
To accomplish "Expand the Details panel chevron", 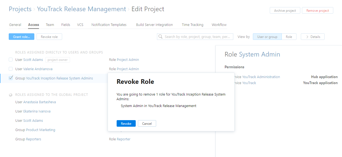I will click(307, 37).
